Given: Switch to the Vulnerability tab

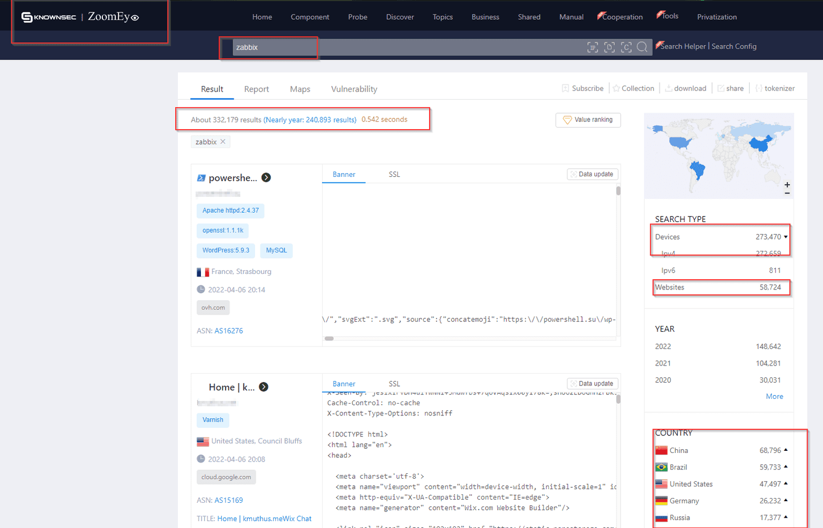Looking at the screenshot, I should click(354, 89).
